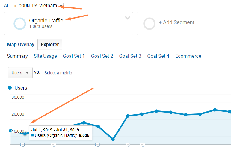Open the Vietnam country dropdown arrow
Screen dimensions: 231x147
61,6
